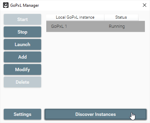The image size is (150, 123).
Task: Click the GoPxL Manager title text
Action: tap(24, 5)
